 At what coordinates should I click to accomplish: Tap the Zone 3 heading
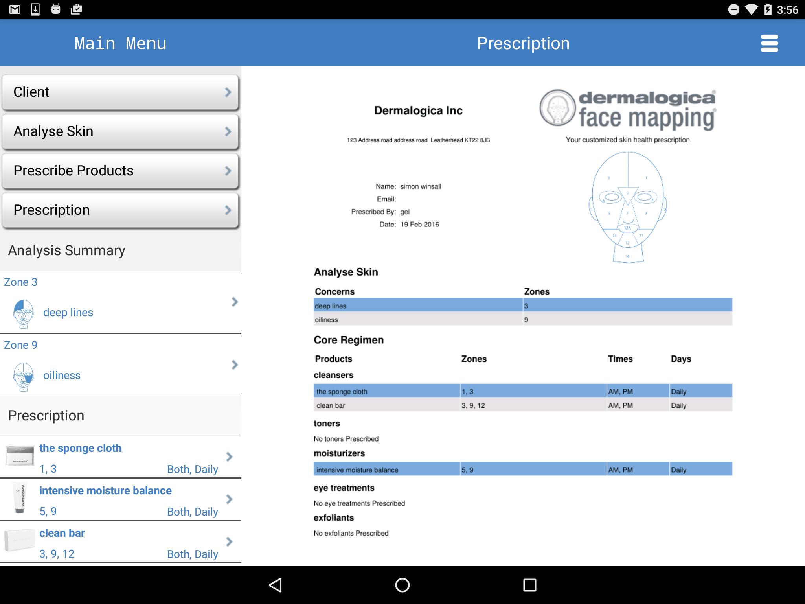[x=20, y=282]
